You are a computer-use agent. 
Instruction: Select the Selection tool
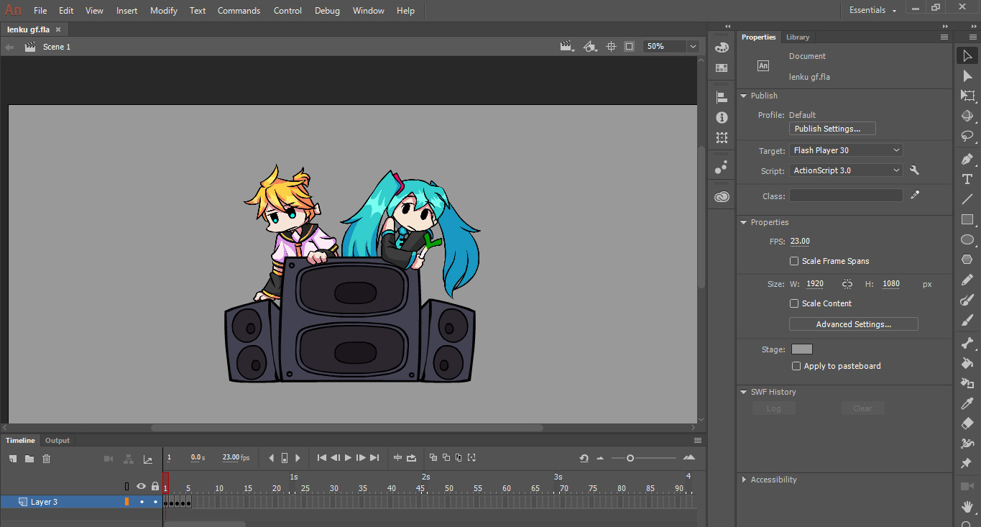point(967,55)
